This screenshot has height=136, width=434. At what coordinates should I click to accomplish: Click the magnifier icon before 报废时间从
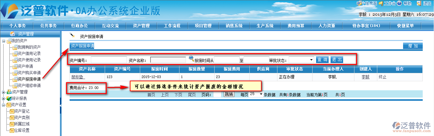pyautogui.click(x=191, y=59)
